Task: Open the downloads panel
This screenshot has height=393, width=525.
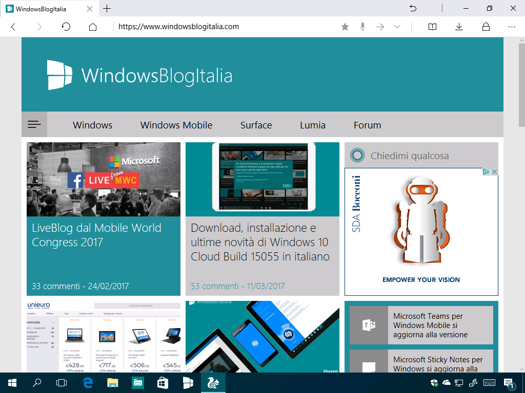Action: point(459,27)
